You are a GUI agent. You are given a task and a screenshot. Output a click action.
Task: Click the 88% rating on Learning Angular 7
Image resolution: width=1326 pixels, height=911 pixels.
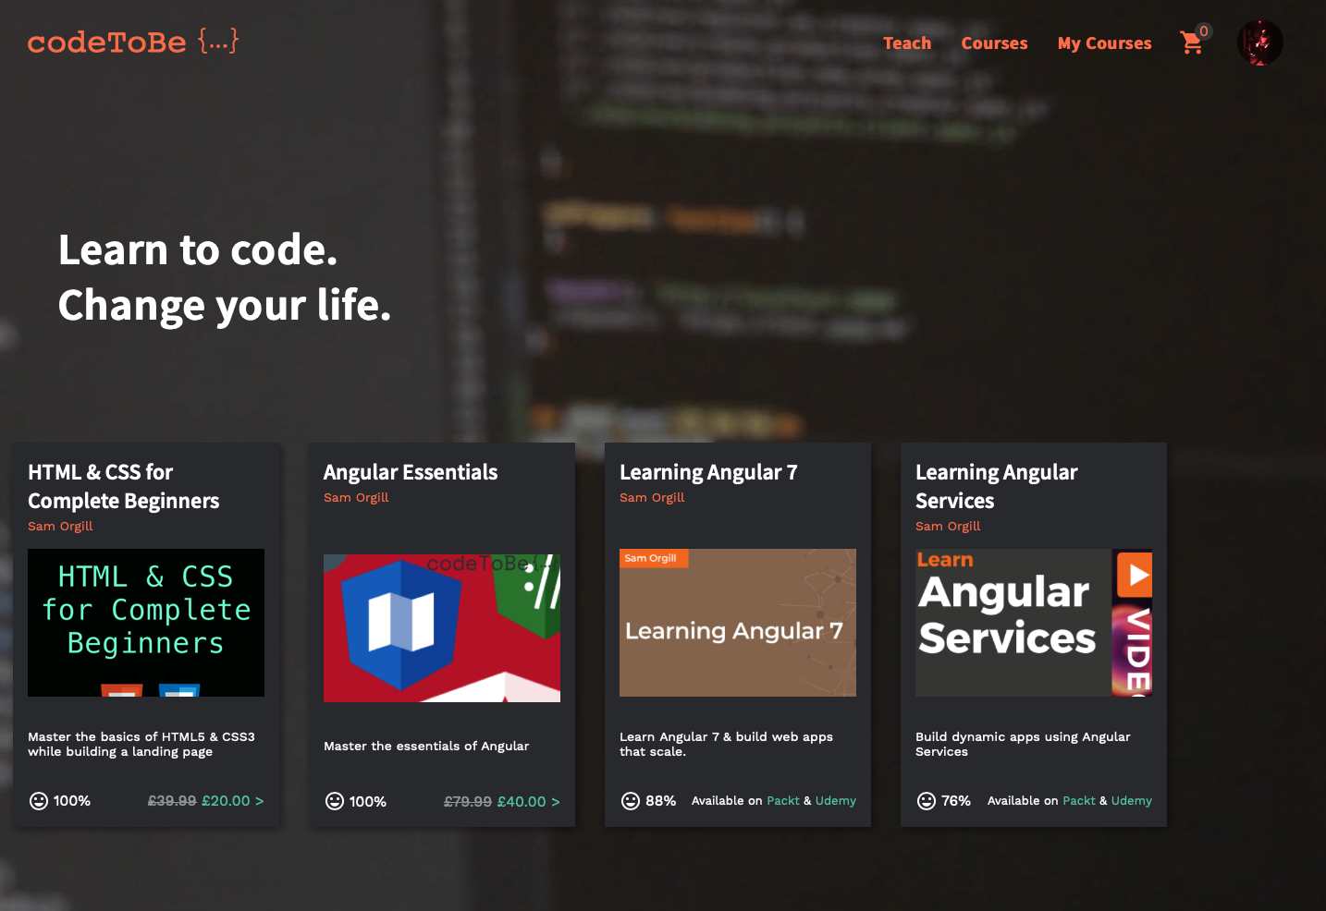pos(660,801)
